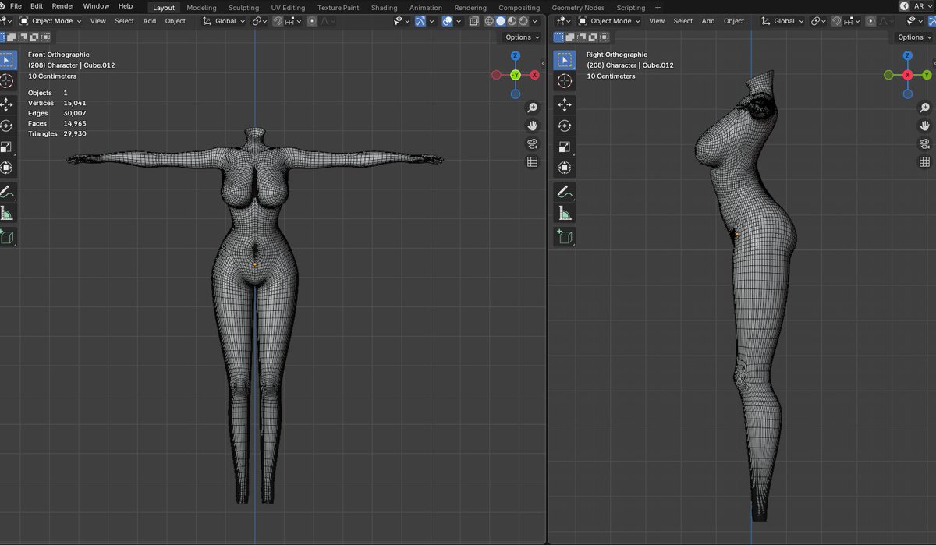The width and height of the screenshot is (936, 545).
Task: Open editor type dropdown in right viewport header
Action: tap(563, 21)
